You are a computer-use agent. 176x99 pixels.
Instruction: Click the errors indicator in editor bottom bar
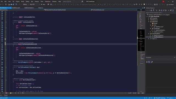tap(7, 93)
